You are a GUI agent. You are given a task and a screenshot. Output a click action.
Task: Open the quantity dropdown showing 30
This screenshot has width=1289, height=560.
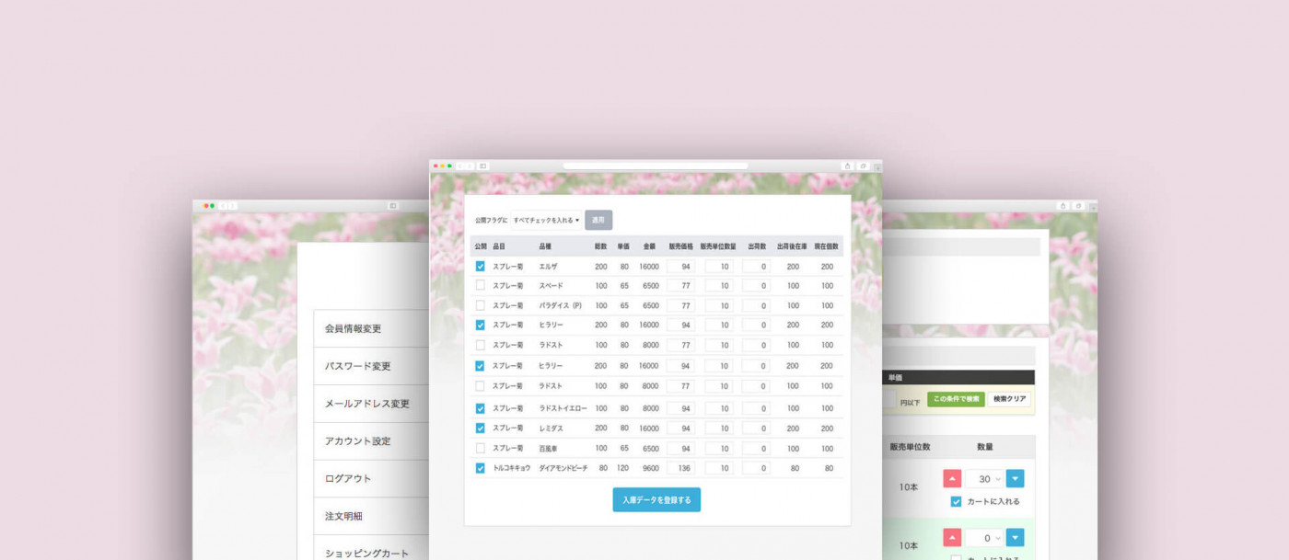coord(984,478)
